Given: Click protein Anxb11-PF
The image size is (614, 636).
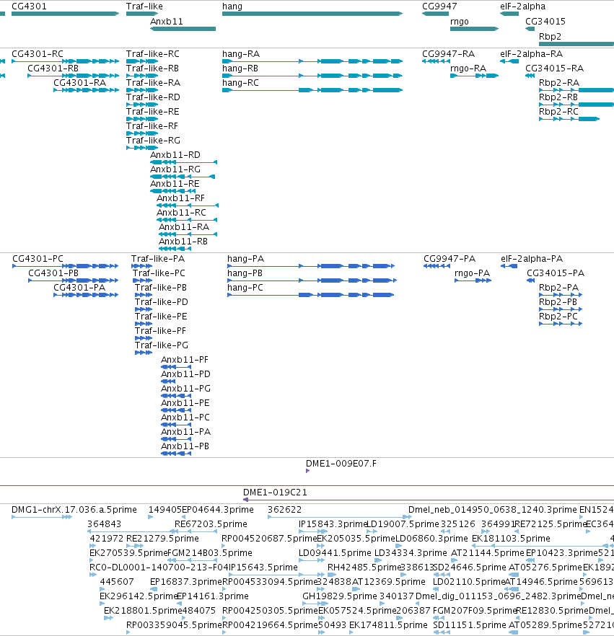Looking at the screenshot, I should 176,367.
